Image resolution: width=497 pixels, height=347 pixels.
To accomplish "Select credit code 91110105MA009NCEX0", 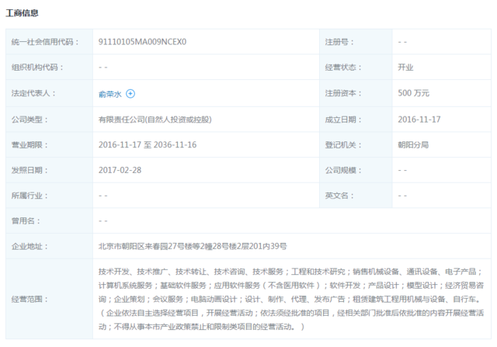I will 142,42.
